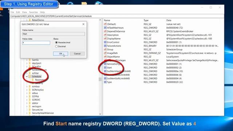Open the Help menu
The height and width of the screenshot is (131, 233).
pos(42,12)
